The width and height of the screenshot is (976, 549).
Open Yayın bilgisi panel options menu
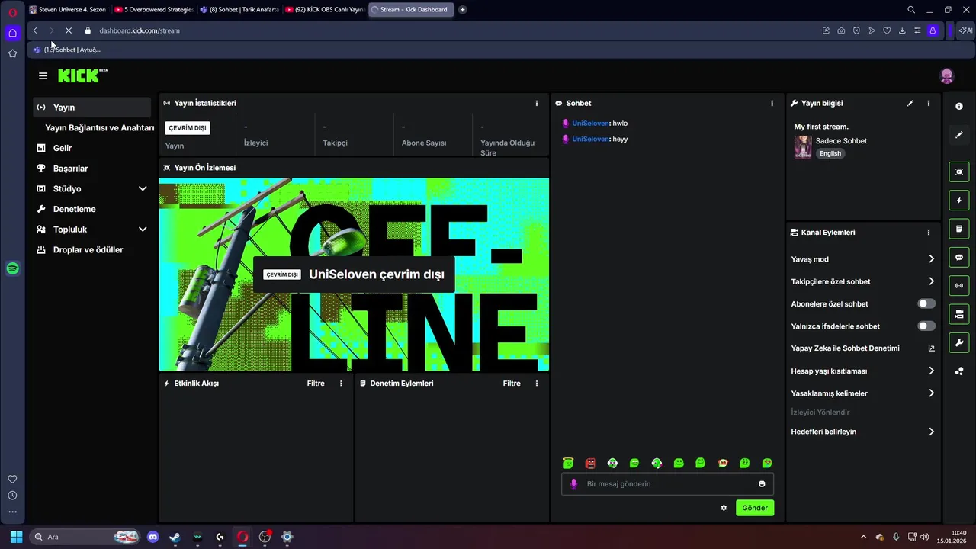coord(928,103)
